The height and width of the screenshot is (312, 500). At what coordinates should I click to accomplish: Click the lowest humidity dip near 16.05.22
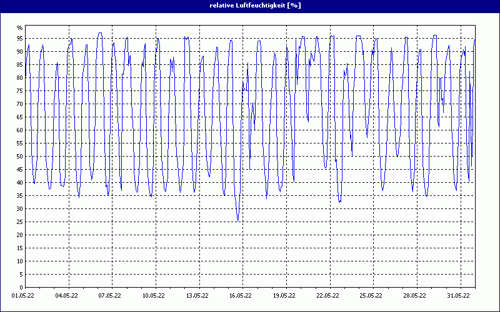[237, 220]
